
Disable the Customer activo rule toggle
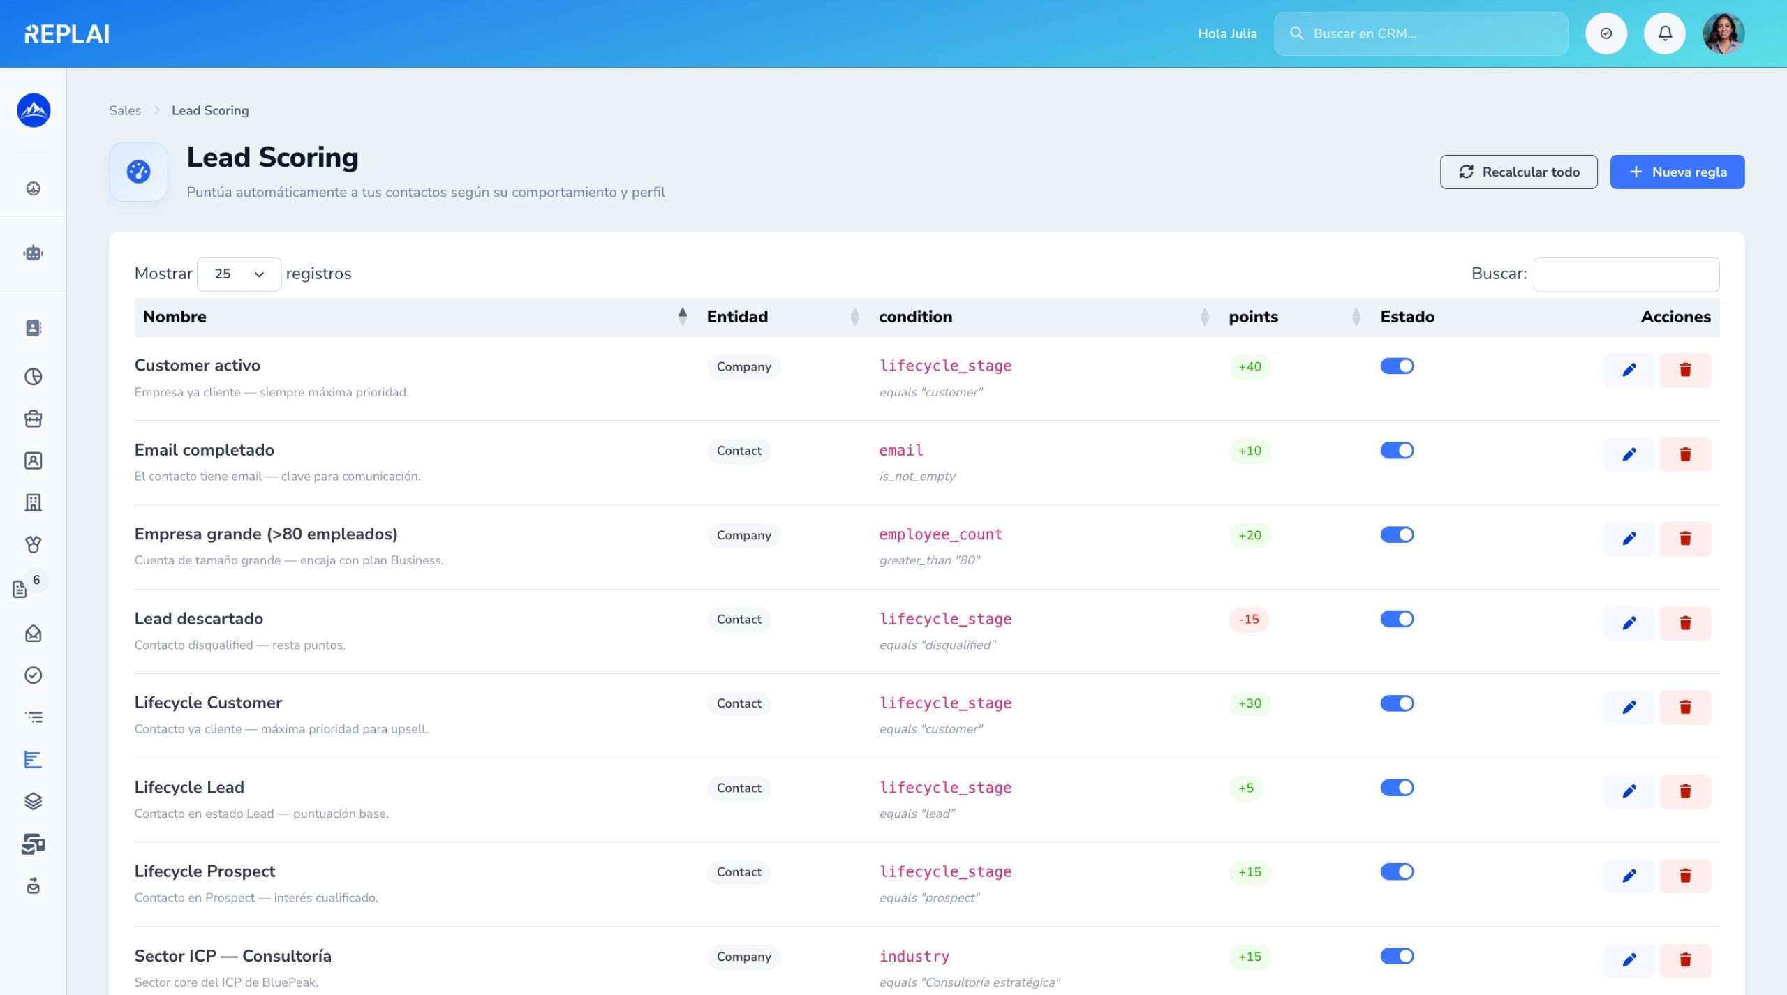(x=1397, y=366)
